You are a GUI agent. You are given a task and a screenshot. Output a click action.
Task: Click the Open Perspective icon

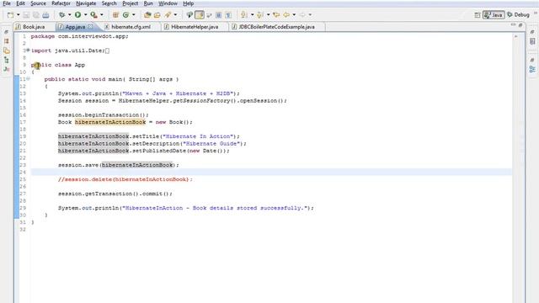click(478, 15)
